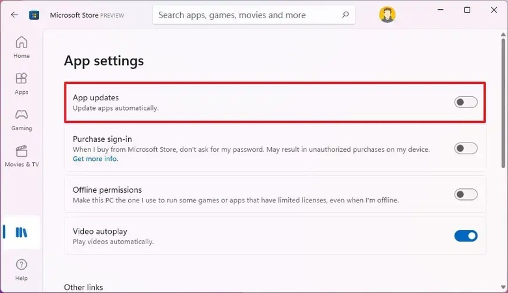Enable the Offline permissions toggle
This screenshot has width=508, height=293.
pos(466,194)
